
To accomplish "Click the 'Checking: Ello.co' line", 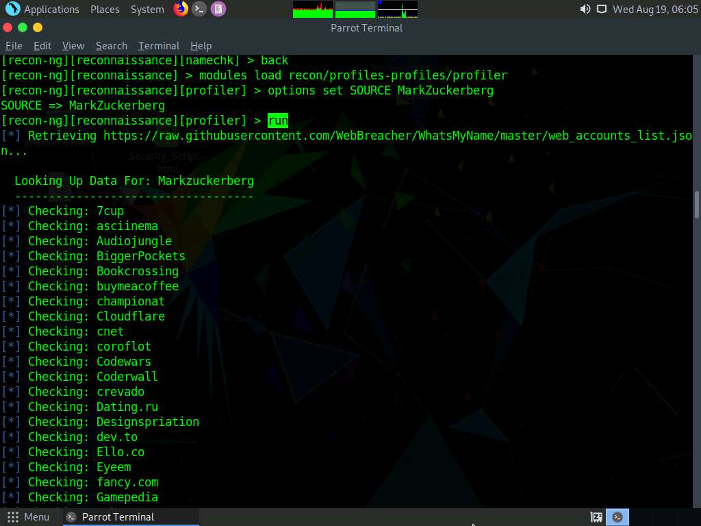I will [73, 452].
